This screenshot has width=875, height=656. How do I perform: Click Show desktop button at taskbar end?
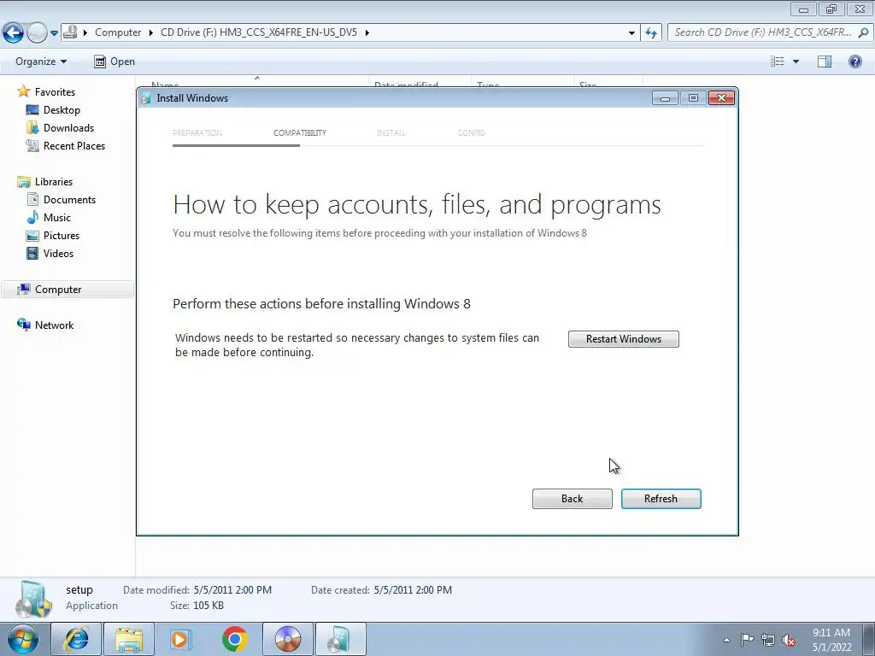[x=869, y=640]
